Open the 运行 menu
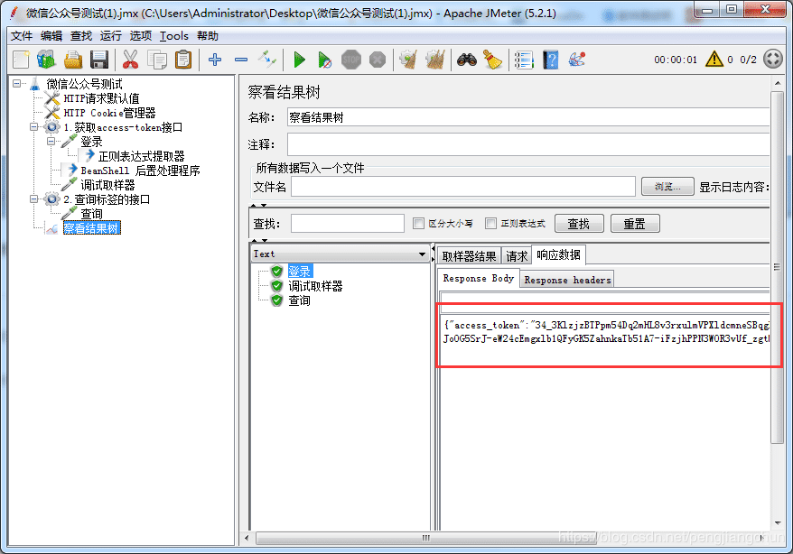793x554 pixels. [x=110, y=36]
